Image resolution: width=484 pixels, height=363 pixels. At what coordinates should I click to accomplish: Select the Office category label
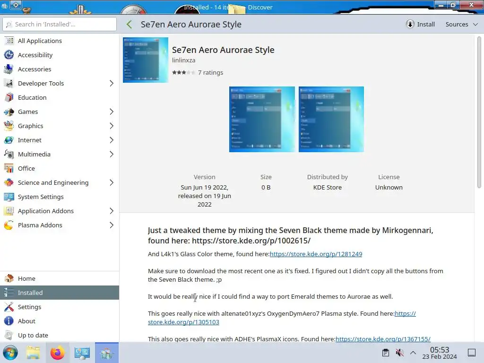[x=26, y=169]
